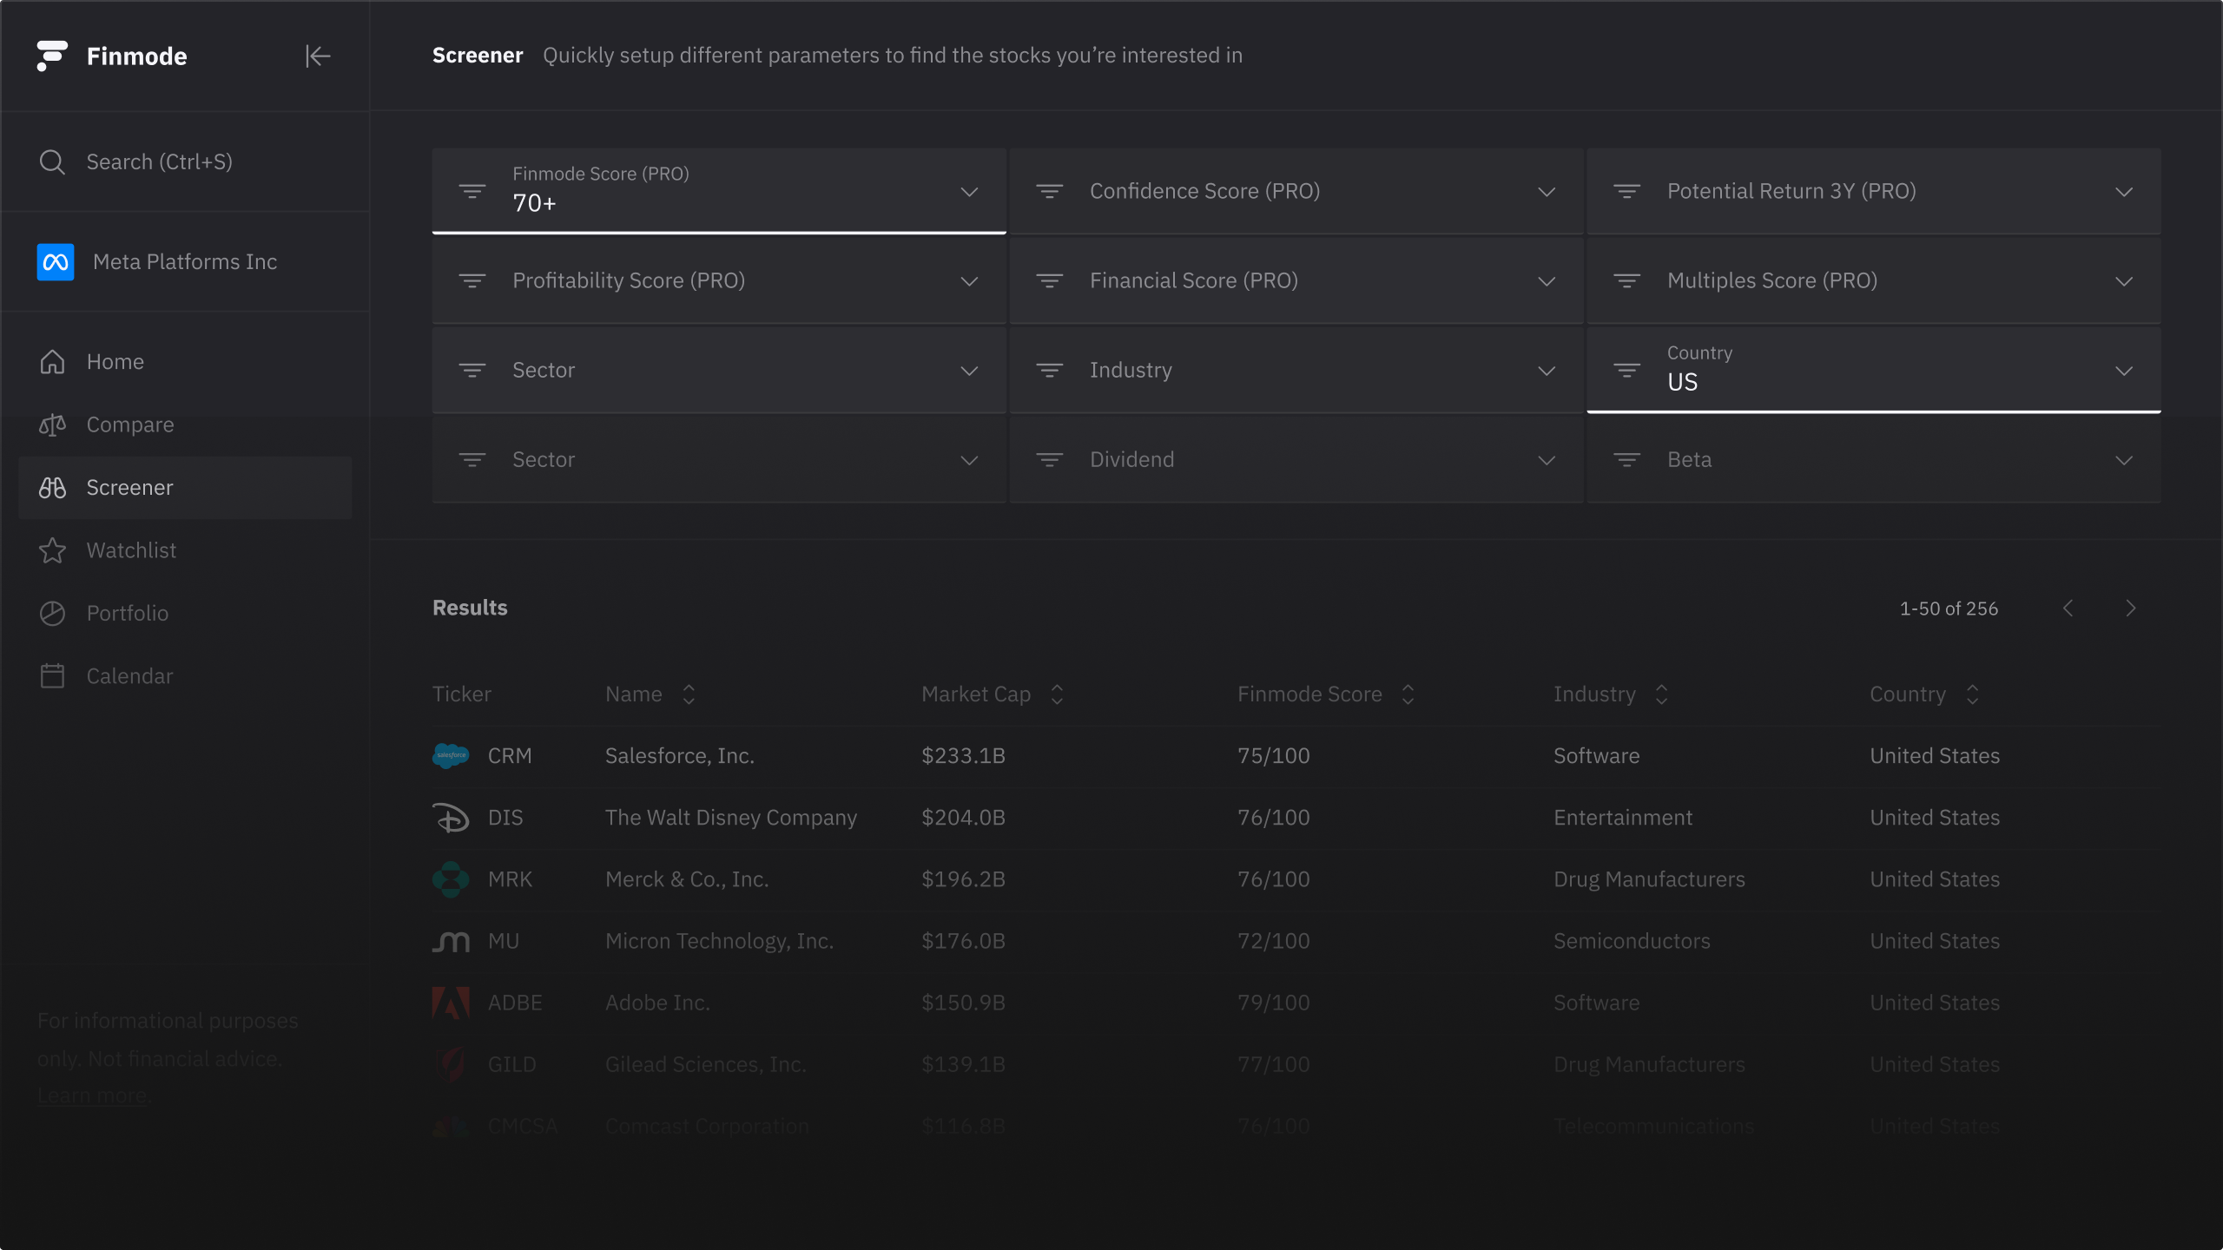Expand the Dividend filter dropdown
The height and width of the screenshot is (1250, 2223).
point(1547,460)
